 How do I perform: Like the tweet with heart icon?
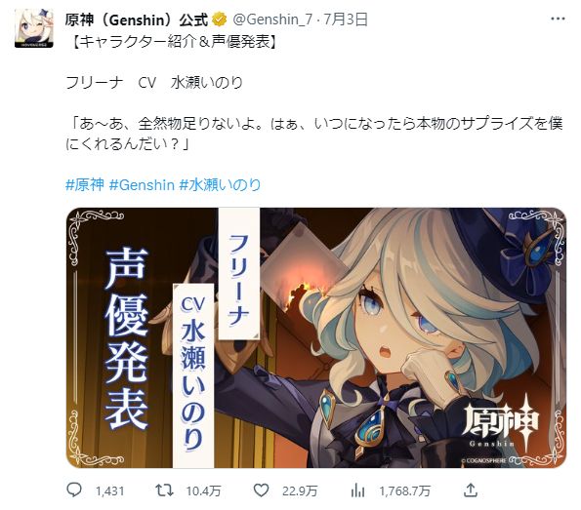(261, 490)
